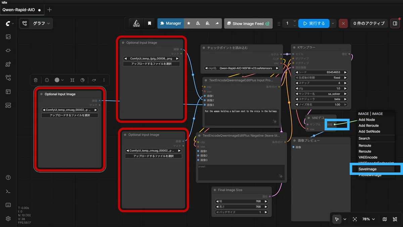
Task: Select the pointer select mode tool
Action: (337, 219)
